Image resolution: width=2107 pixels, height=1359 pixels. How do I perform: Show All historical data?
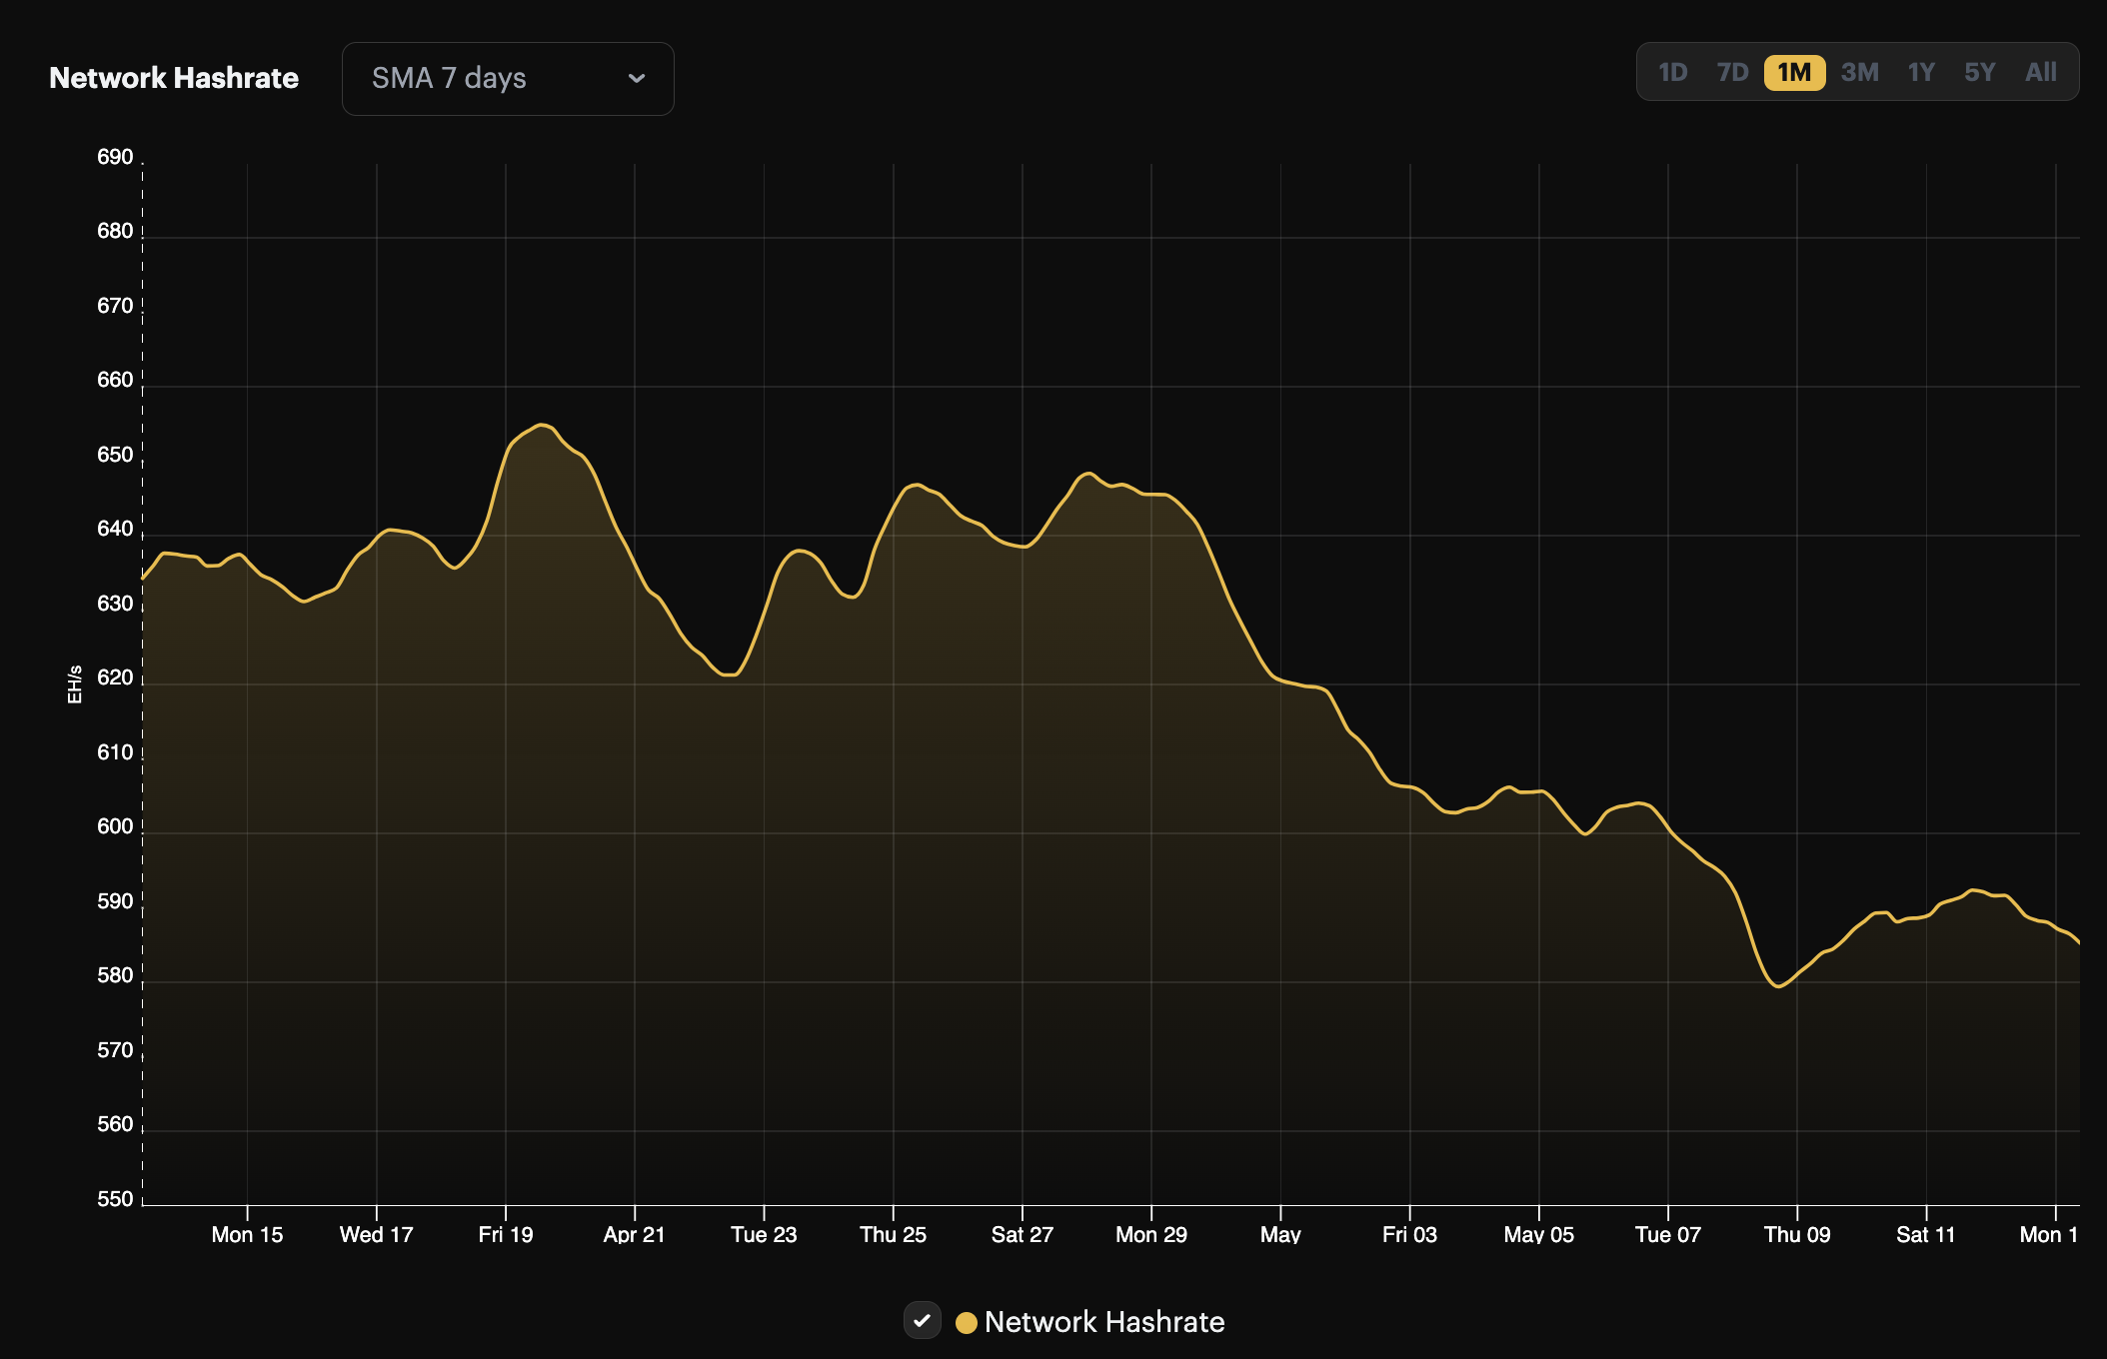pos(2040,72)
